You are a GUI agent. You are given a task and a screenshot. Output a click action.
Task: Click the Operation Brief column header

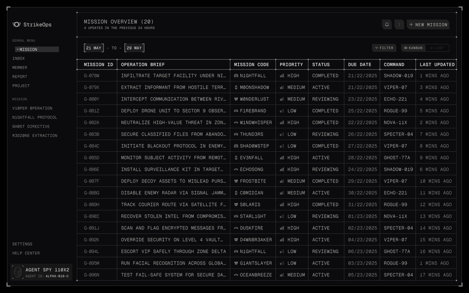tap(143, 64)
